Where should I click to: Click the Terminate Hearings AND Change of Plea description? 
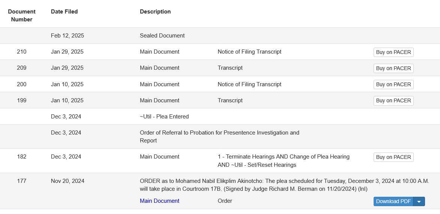[284, 161]
